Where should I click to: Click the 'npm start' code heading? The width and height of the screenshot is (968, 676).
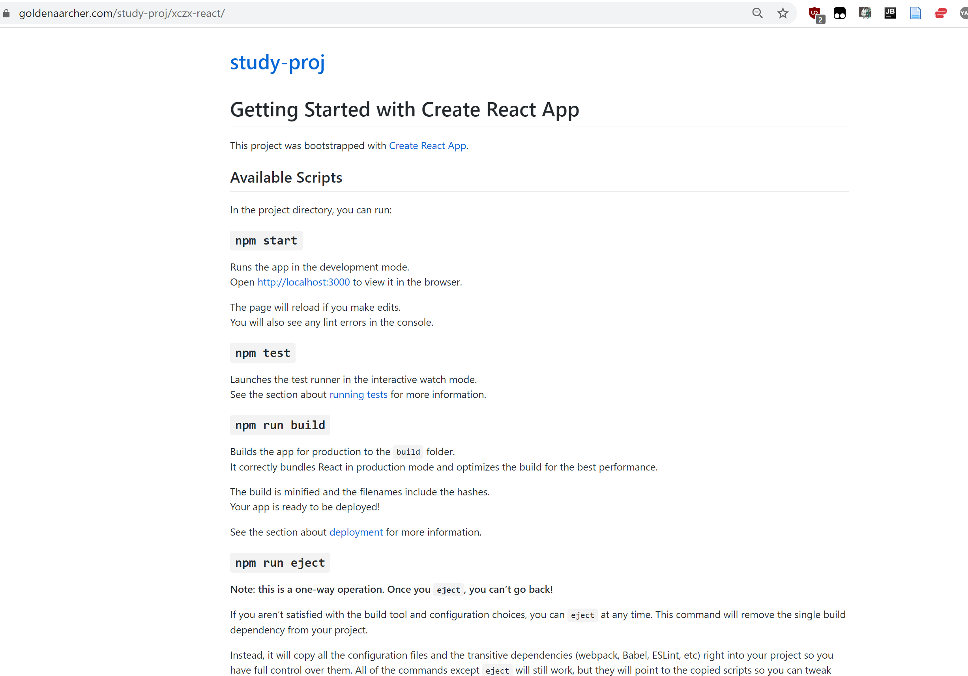pos(266,241)
